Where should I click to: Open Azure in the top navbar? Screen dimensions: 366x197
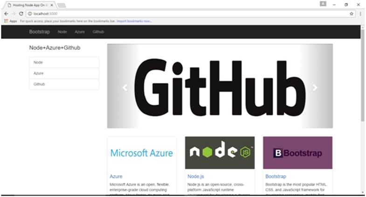(x=80, y=32)
